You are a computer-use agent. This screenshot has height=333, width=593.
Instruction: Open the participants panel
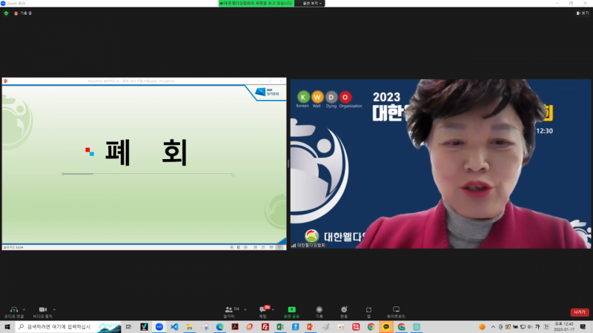pos(230,309)
